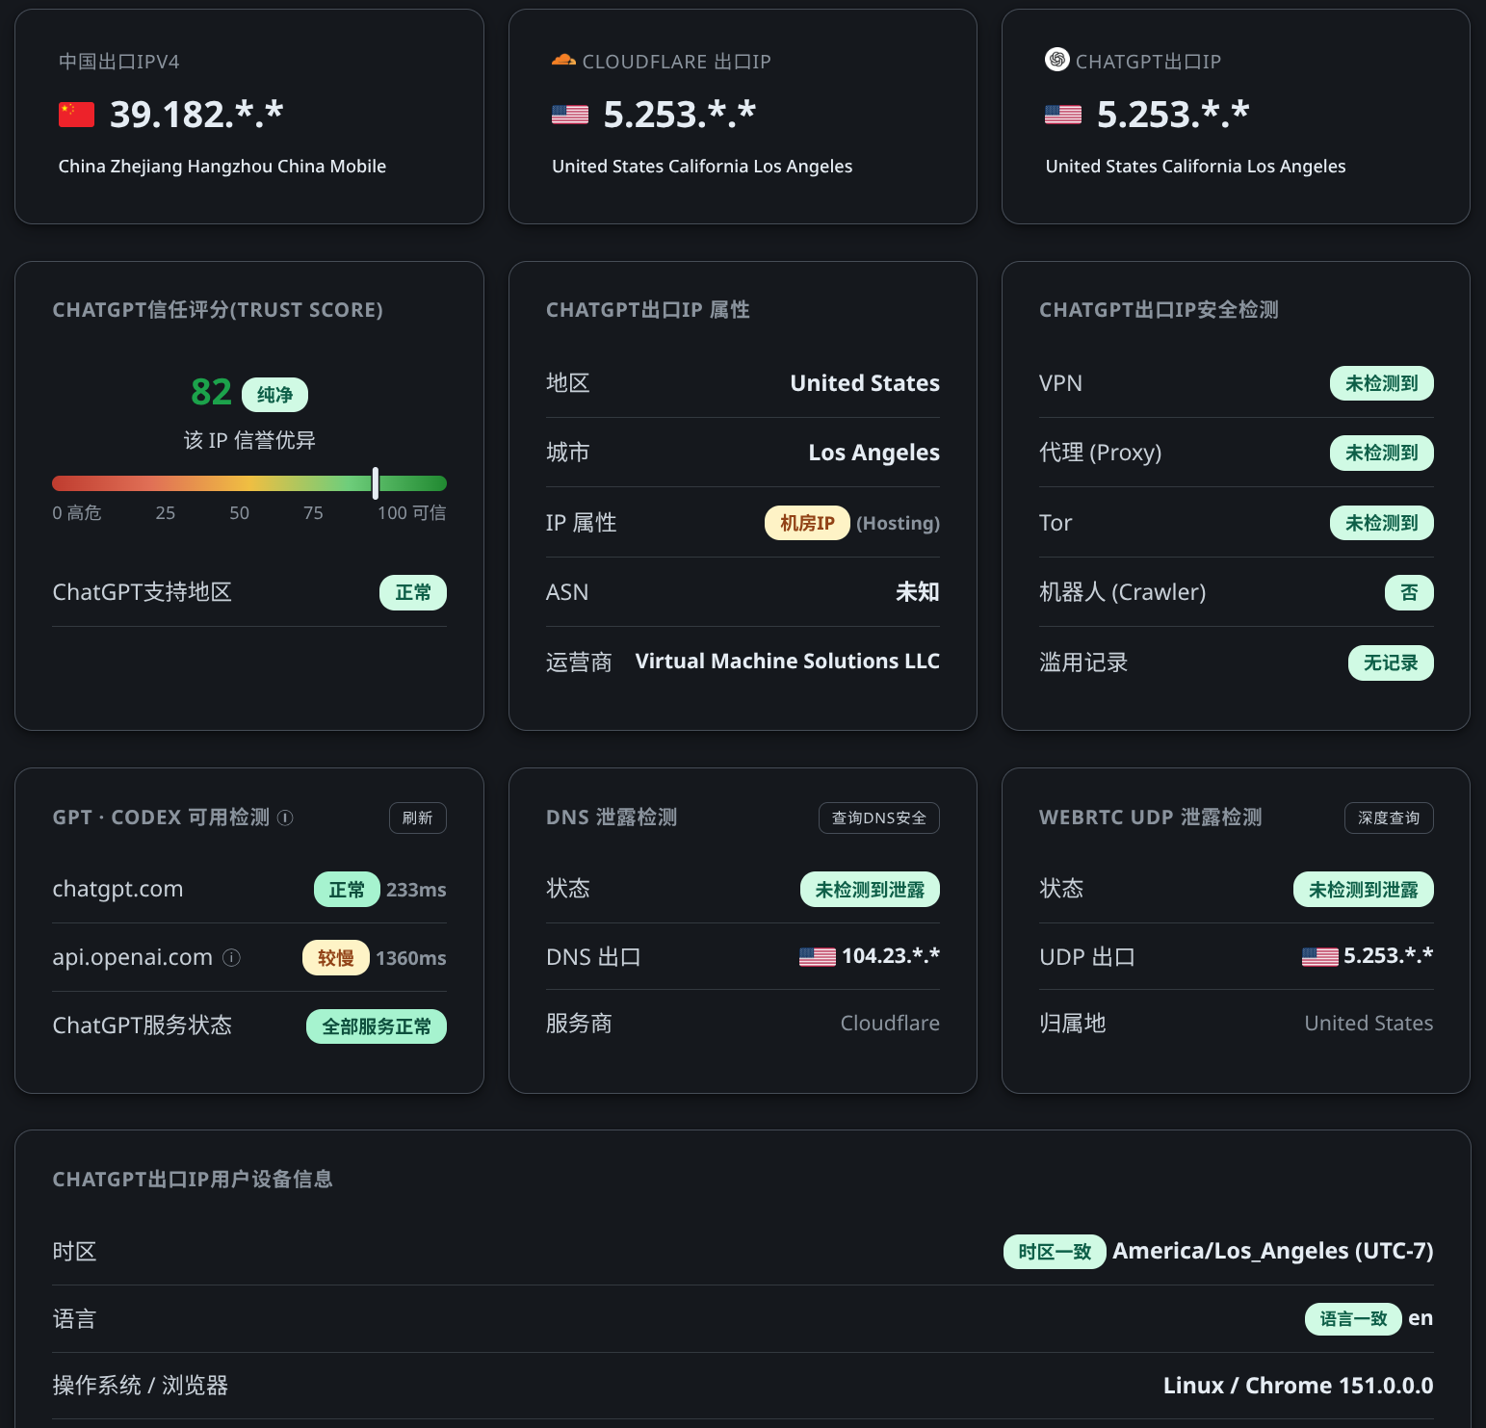Click the CHATGPT出口IP用户设备信息 heading

click(x=193, y=1180)
